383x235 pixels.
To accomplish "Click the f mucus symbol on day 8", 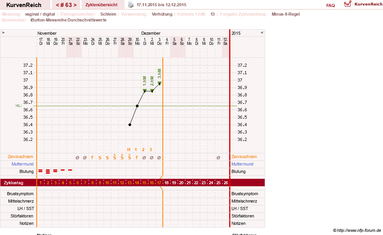I will coord(92,158).
